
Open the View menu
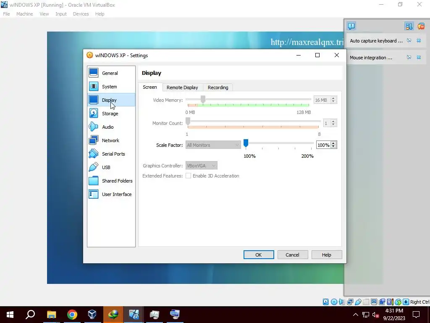click(44, 14)
